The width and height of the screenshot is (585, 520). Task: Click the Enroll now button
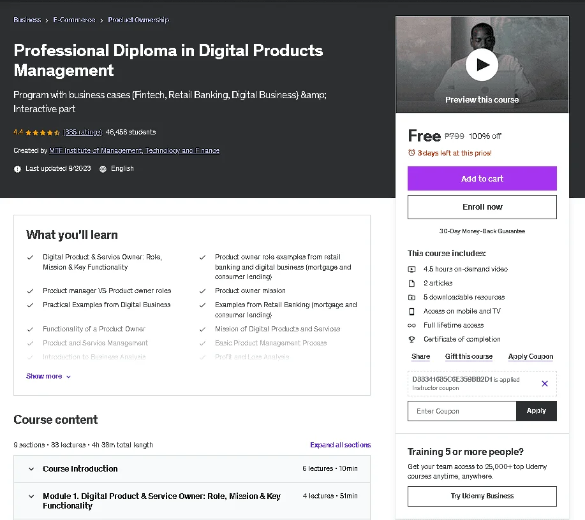(x=482, y=207)
